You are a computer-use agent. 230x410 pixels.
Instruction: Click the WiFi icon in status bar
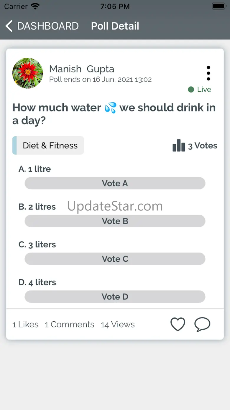[x=35, y=6]
